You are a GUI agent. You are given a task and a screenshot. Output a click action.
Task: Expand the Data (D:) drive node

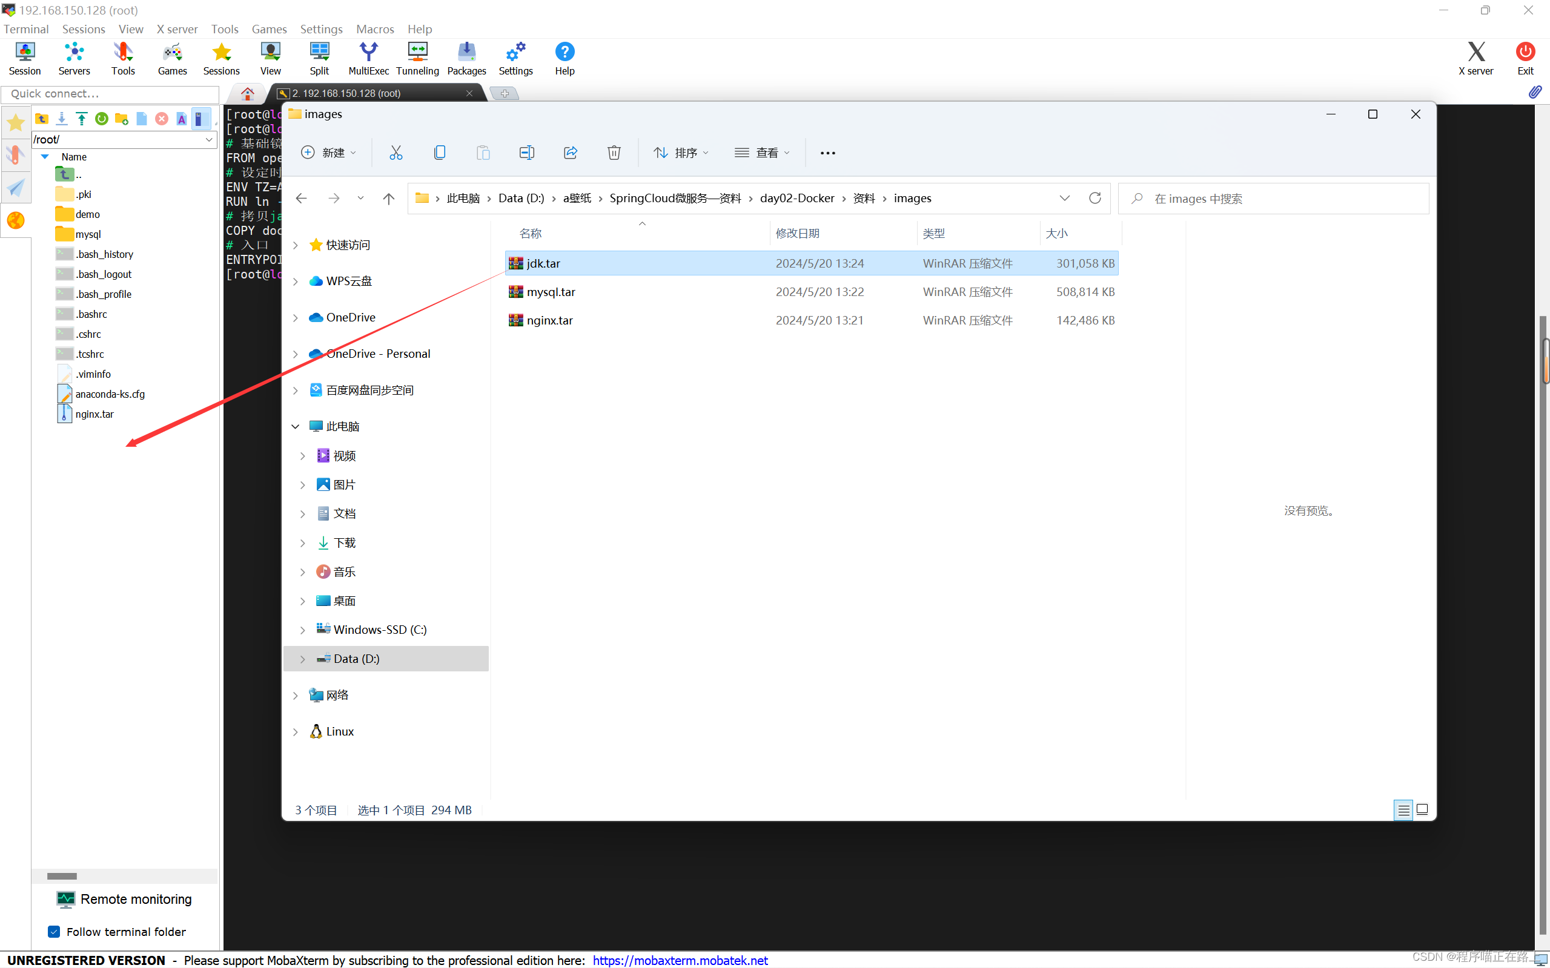301,658
